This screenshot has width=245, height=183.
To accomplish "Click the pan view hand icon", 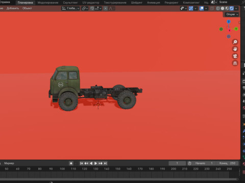I will pyautogui.click(x=235, y=49).
